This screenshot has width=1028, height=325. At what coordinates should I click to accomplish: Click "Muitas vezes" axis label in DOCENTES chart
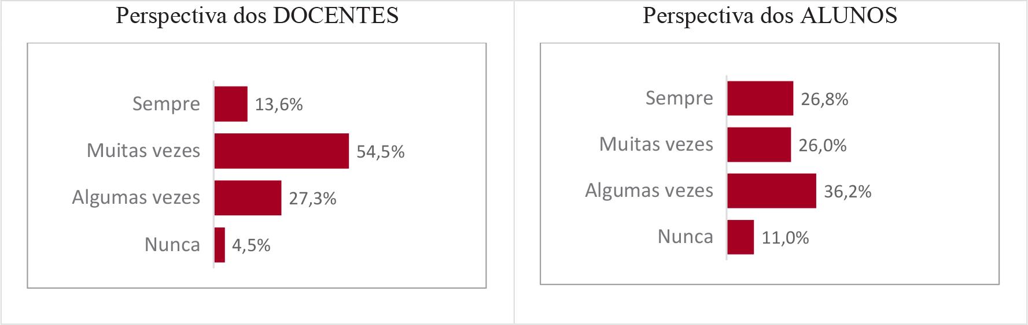(143, 151)
